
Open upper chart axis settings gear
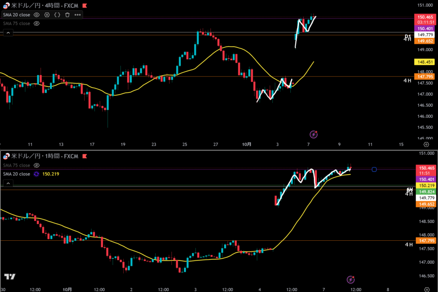(x=426, y=145)
